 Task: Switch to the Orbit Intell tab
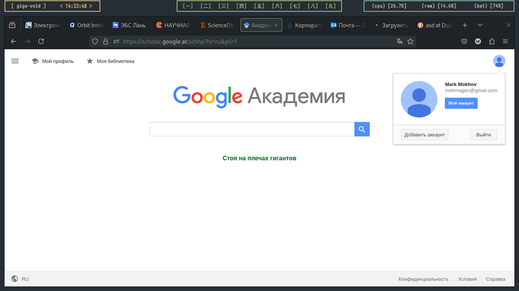(x=86, y=25)
